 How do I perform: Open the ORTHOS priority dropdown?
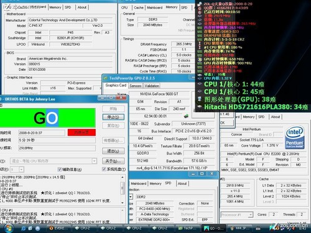pyautogui.click(x=21, y=170)
